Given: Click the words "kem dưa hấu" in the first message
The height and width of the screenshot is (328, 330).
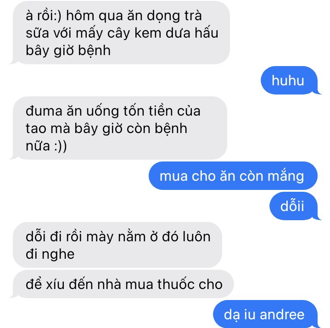Looking at the screenshot, I should coord(176,33).
